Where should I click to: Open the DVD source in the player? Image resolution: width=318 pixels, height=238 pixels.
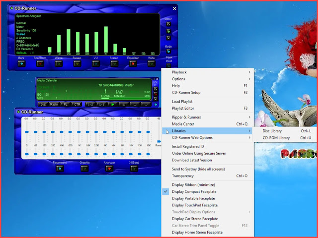click(x=43, y=105)
